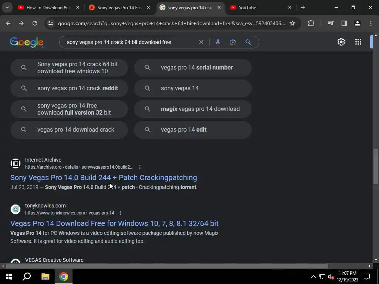The width and height of the screenshot is (379, 284).
Task: Switch to the Sony Vegas Pro 14 Free tab
Action: tap(120, 8)
